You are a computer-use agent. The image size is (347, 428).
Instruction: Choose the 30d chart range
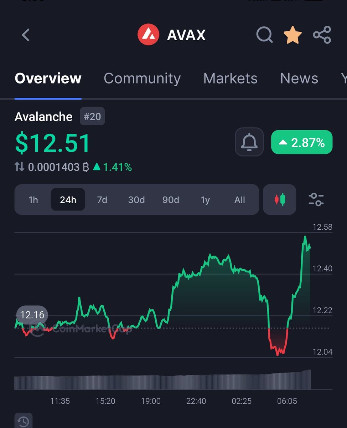(x=136, y=200)
